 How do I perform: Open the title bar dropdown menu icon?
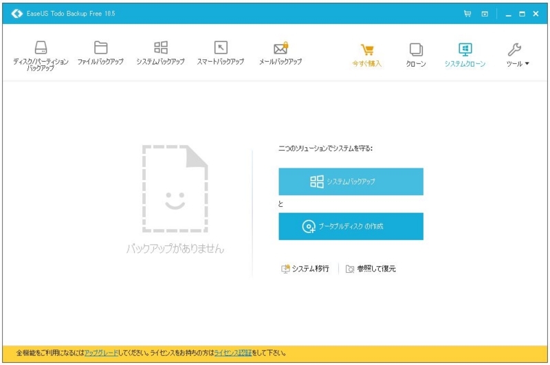click(485, 14)
